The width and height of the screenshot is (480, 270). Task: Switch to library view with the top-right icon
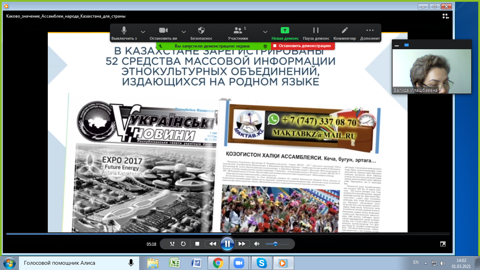446,16
